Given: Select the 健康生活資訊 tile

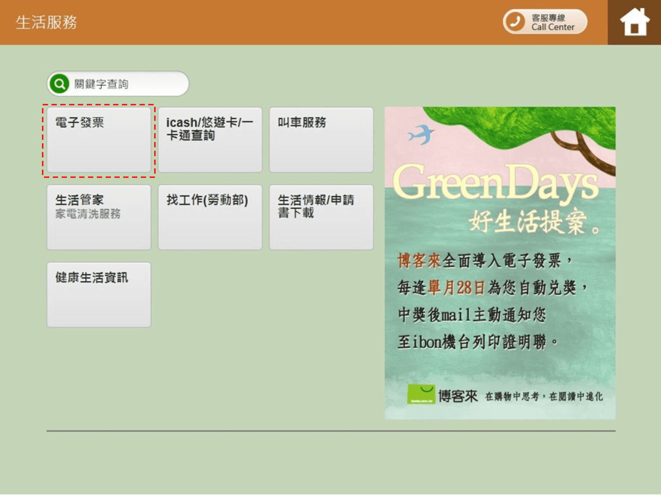Looking at the screenshot, I should (x=99, y=295).
